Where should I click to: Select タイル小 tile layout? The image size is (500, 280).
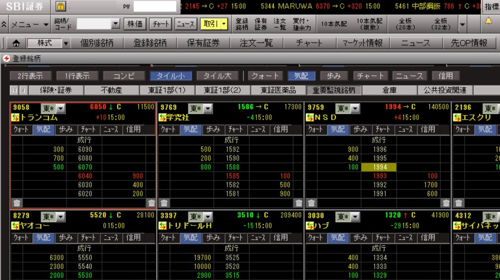(x=171, y=76)
